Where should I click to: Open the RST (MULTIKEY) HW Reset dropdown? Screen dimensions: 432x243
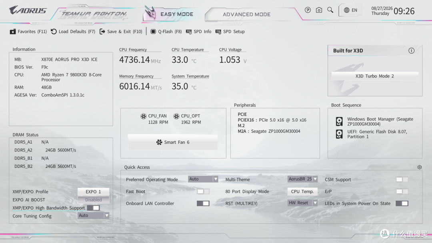click(302, 203)
